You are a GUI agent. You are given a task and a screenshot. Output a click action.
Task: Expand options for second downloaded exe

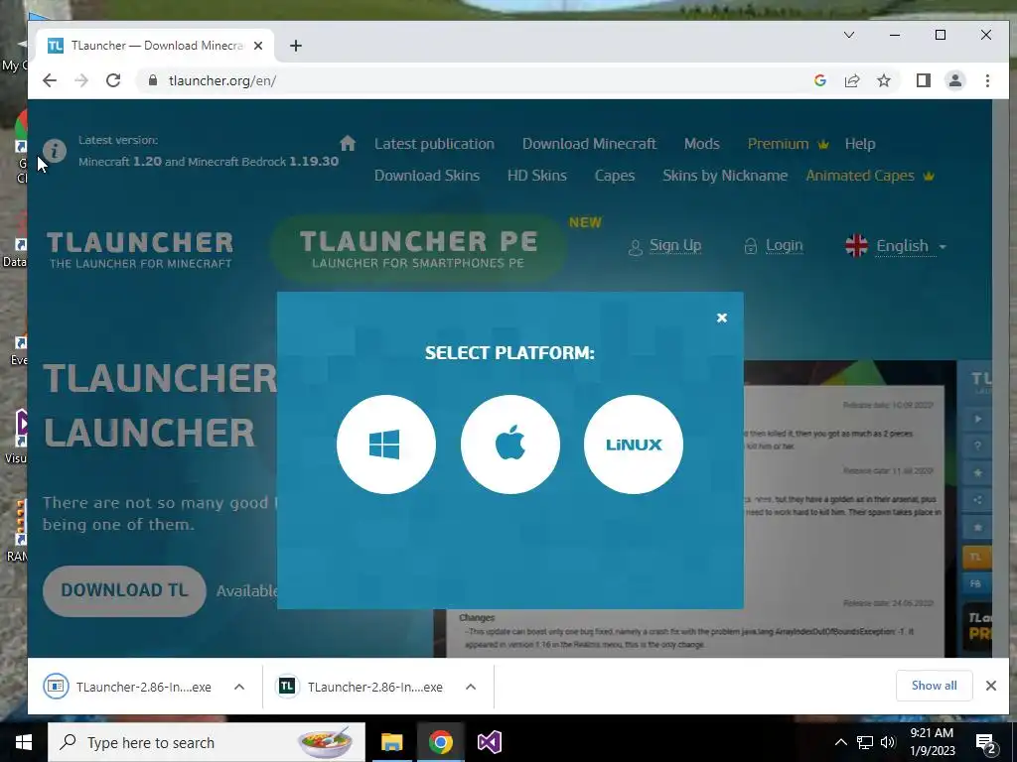tap(471, 687)
